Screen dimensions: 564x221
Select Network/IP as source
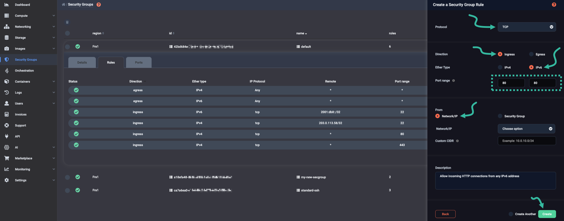(x=437, y=116)
